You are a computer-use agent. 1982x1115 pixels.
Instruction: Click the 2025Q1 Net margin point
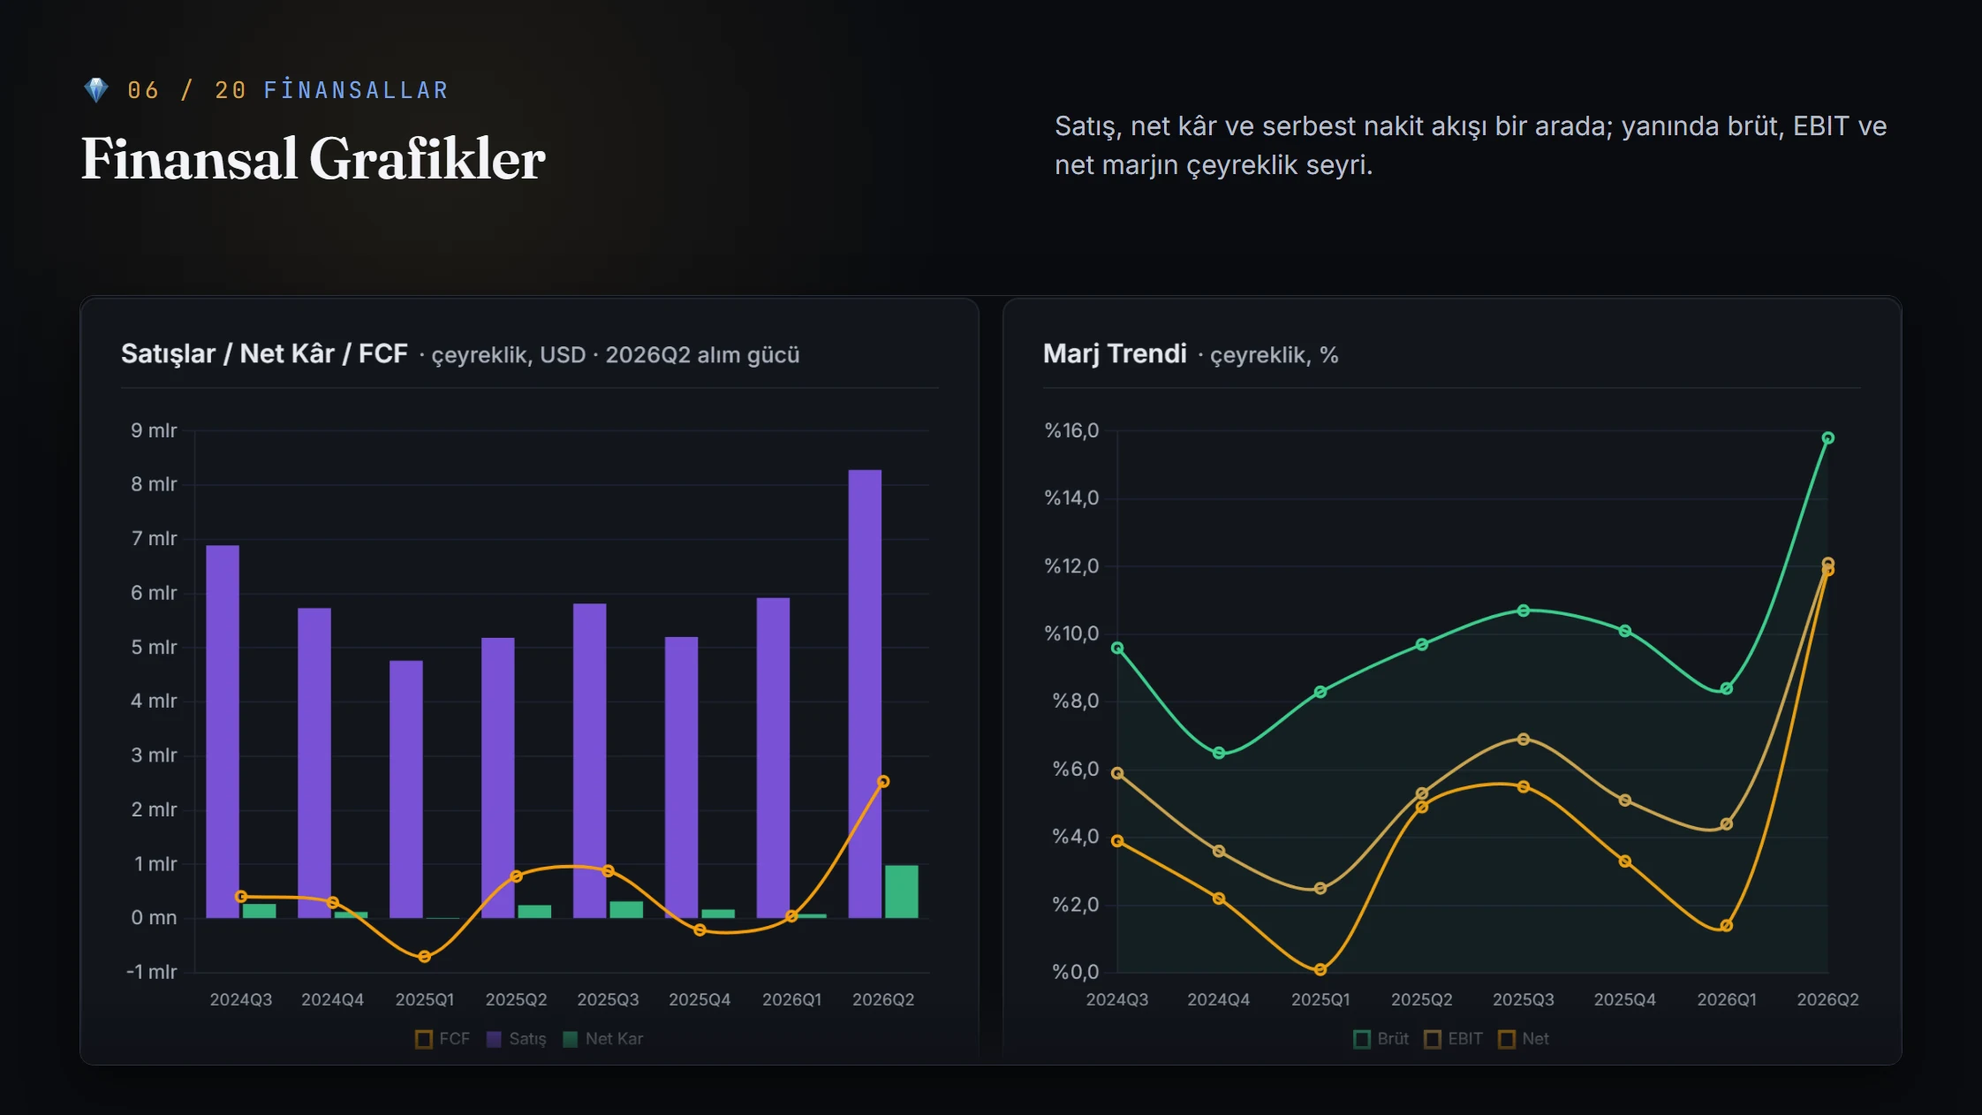pyautogui.click(x=1320, y=969)
